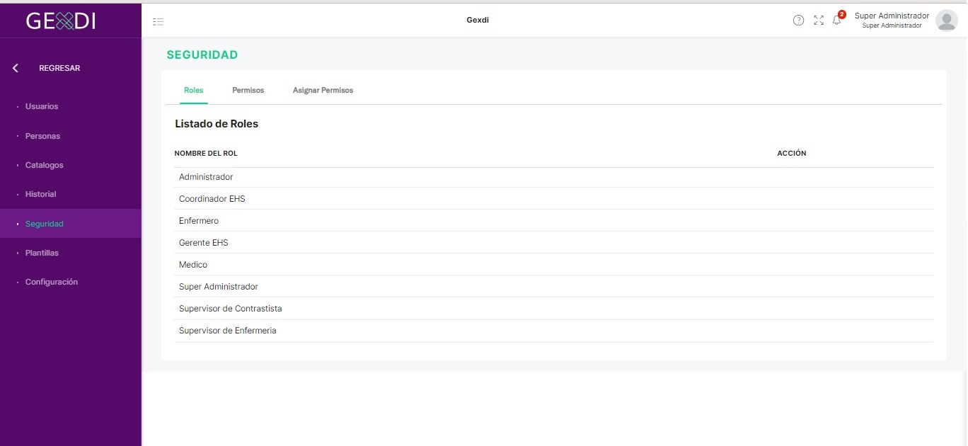The image size is (968, 446).
Task: Select the Administrador role row
Action: (x=553, y=177)
